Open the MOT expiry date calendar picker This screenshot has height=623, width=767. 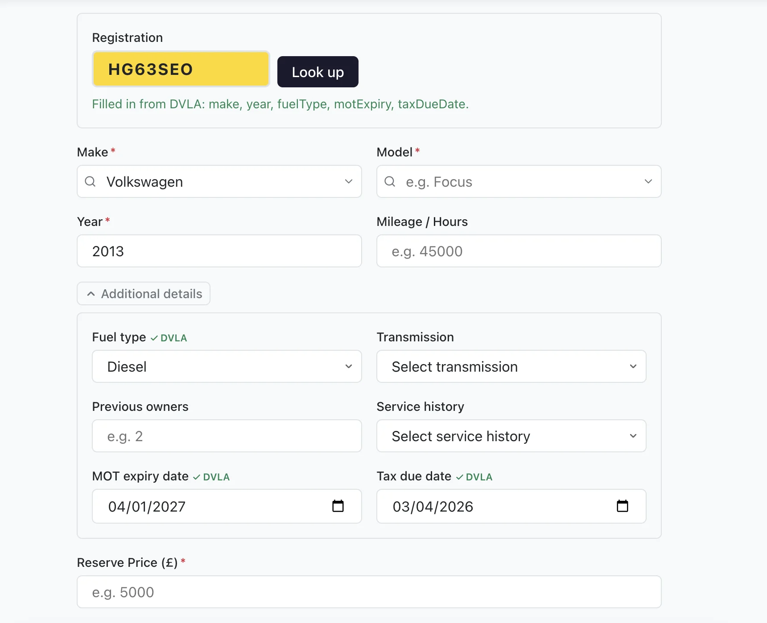[338, 506]
